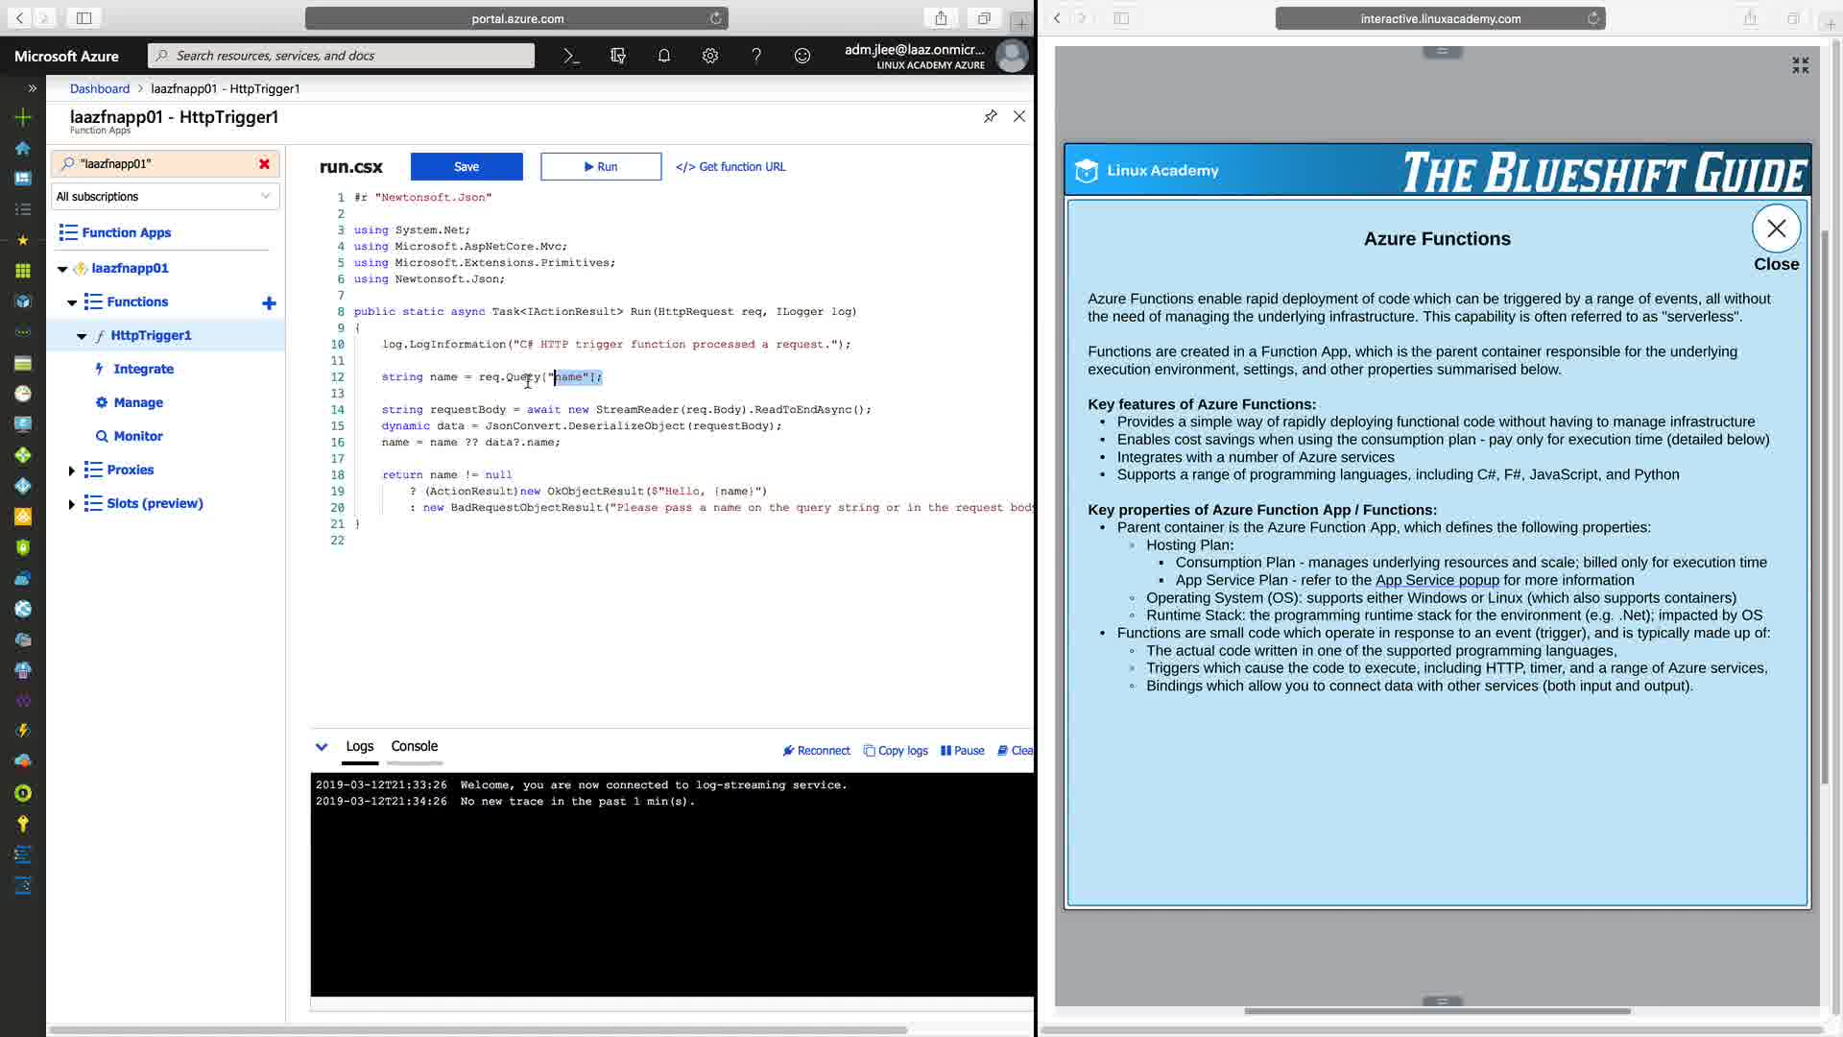This screenshot has width=1843, height=1037.
Task: Click the Azure search resources field
Action: [x=341, y=56]
